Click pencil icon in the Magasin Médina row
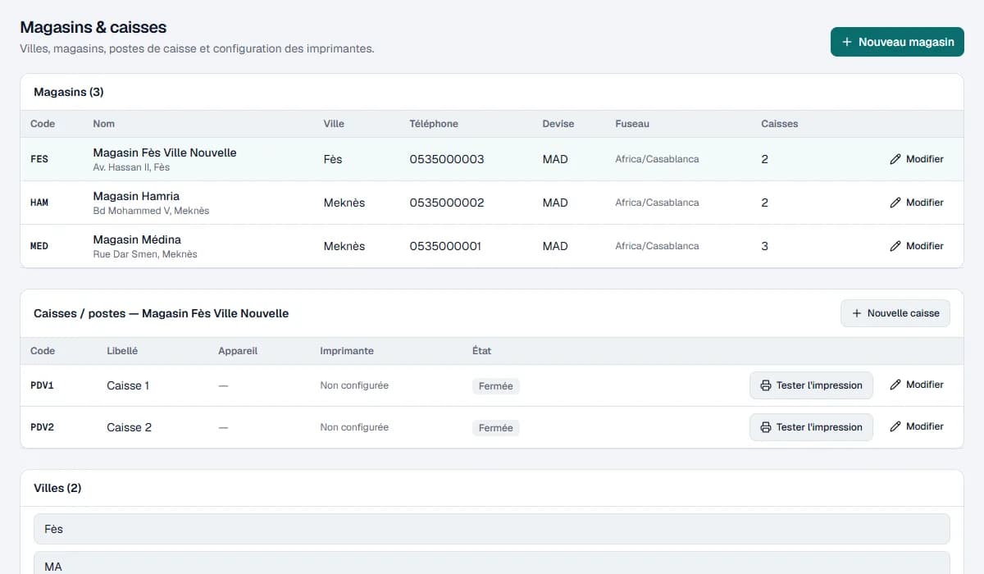The width and height of the screenshot is (984, 574). click(895, 246)
